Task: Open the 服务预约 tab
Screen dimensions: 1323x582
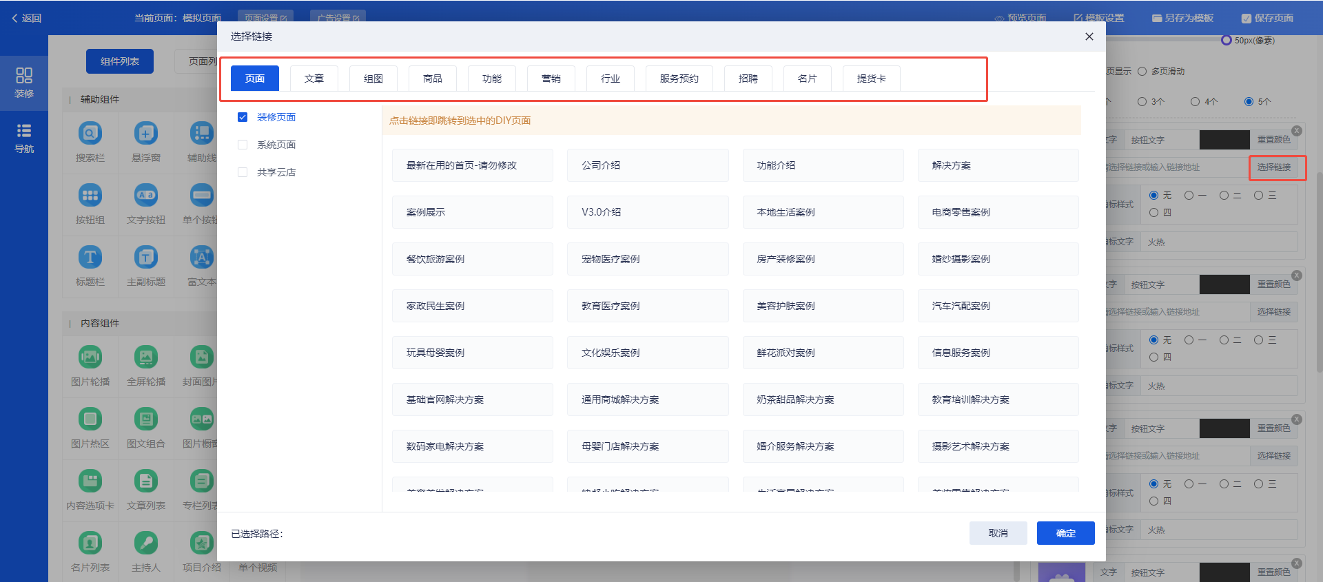Action: (679, 79)
